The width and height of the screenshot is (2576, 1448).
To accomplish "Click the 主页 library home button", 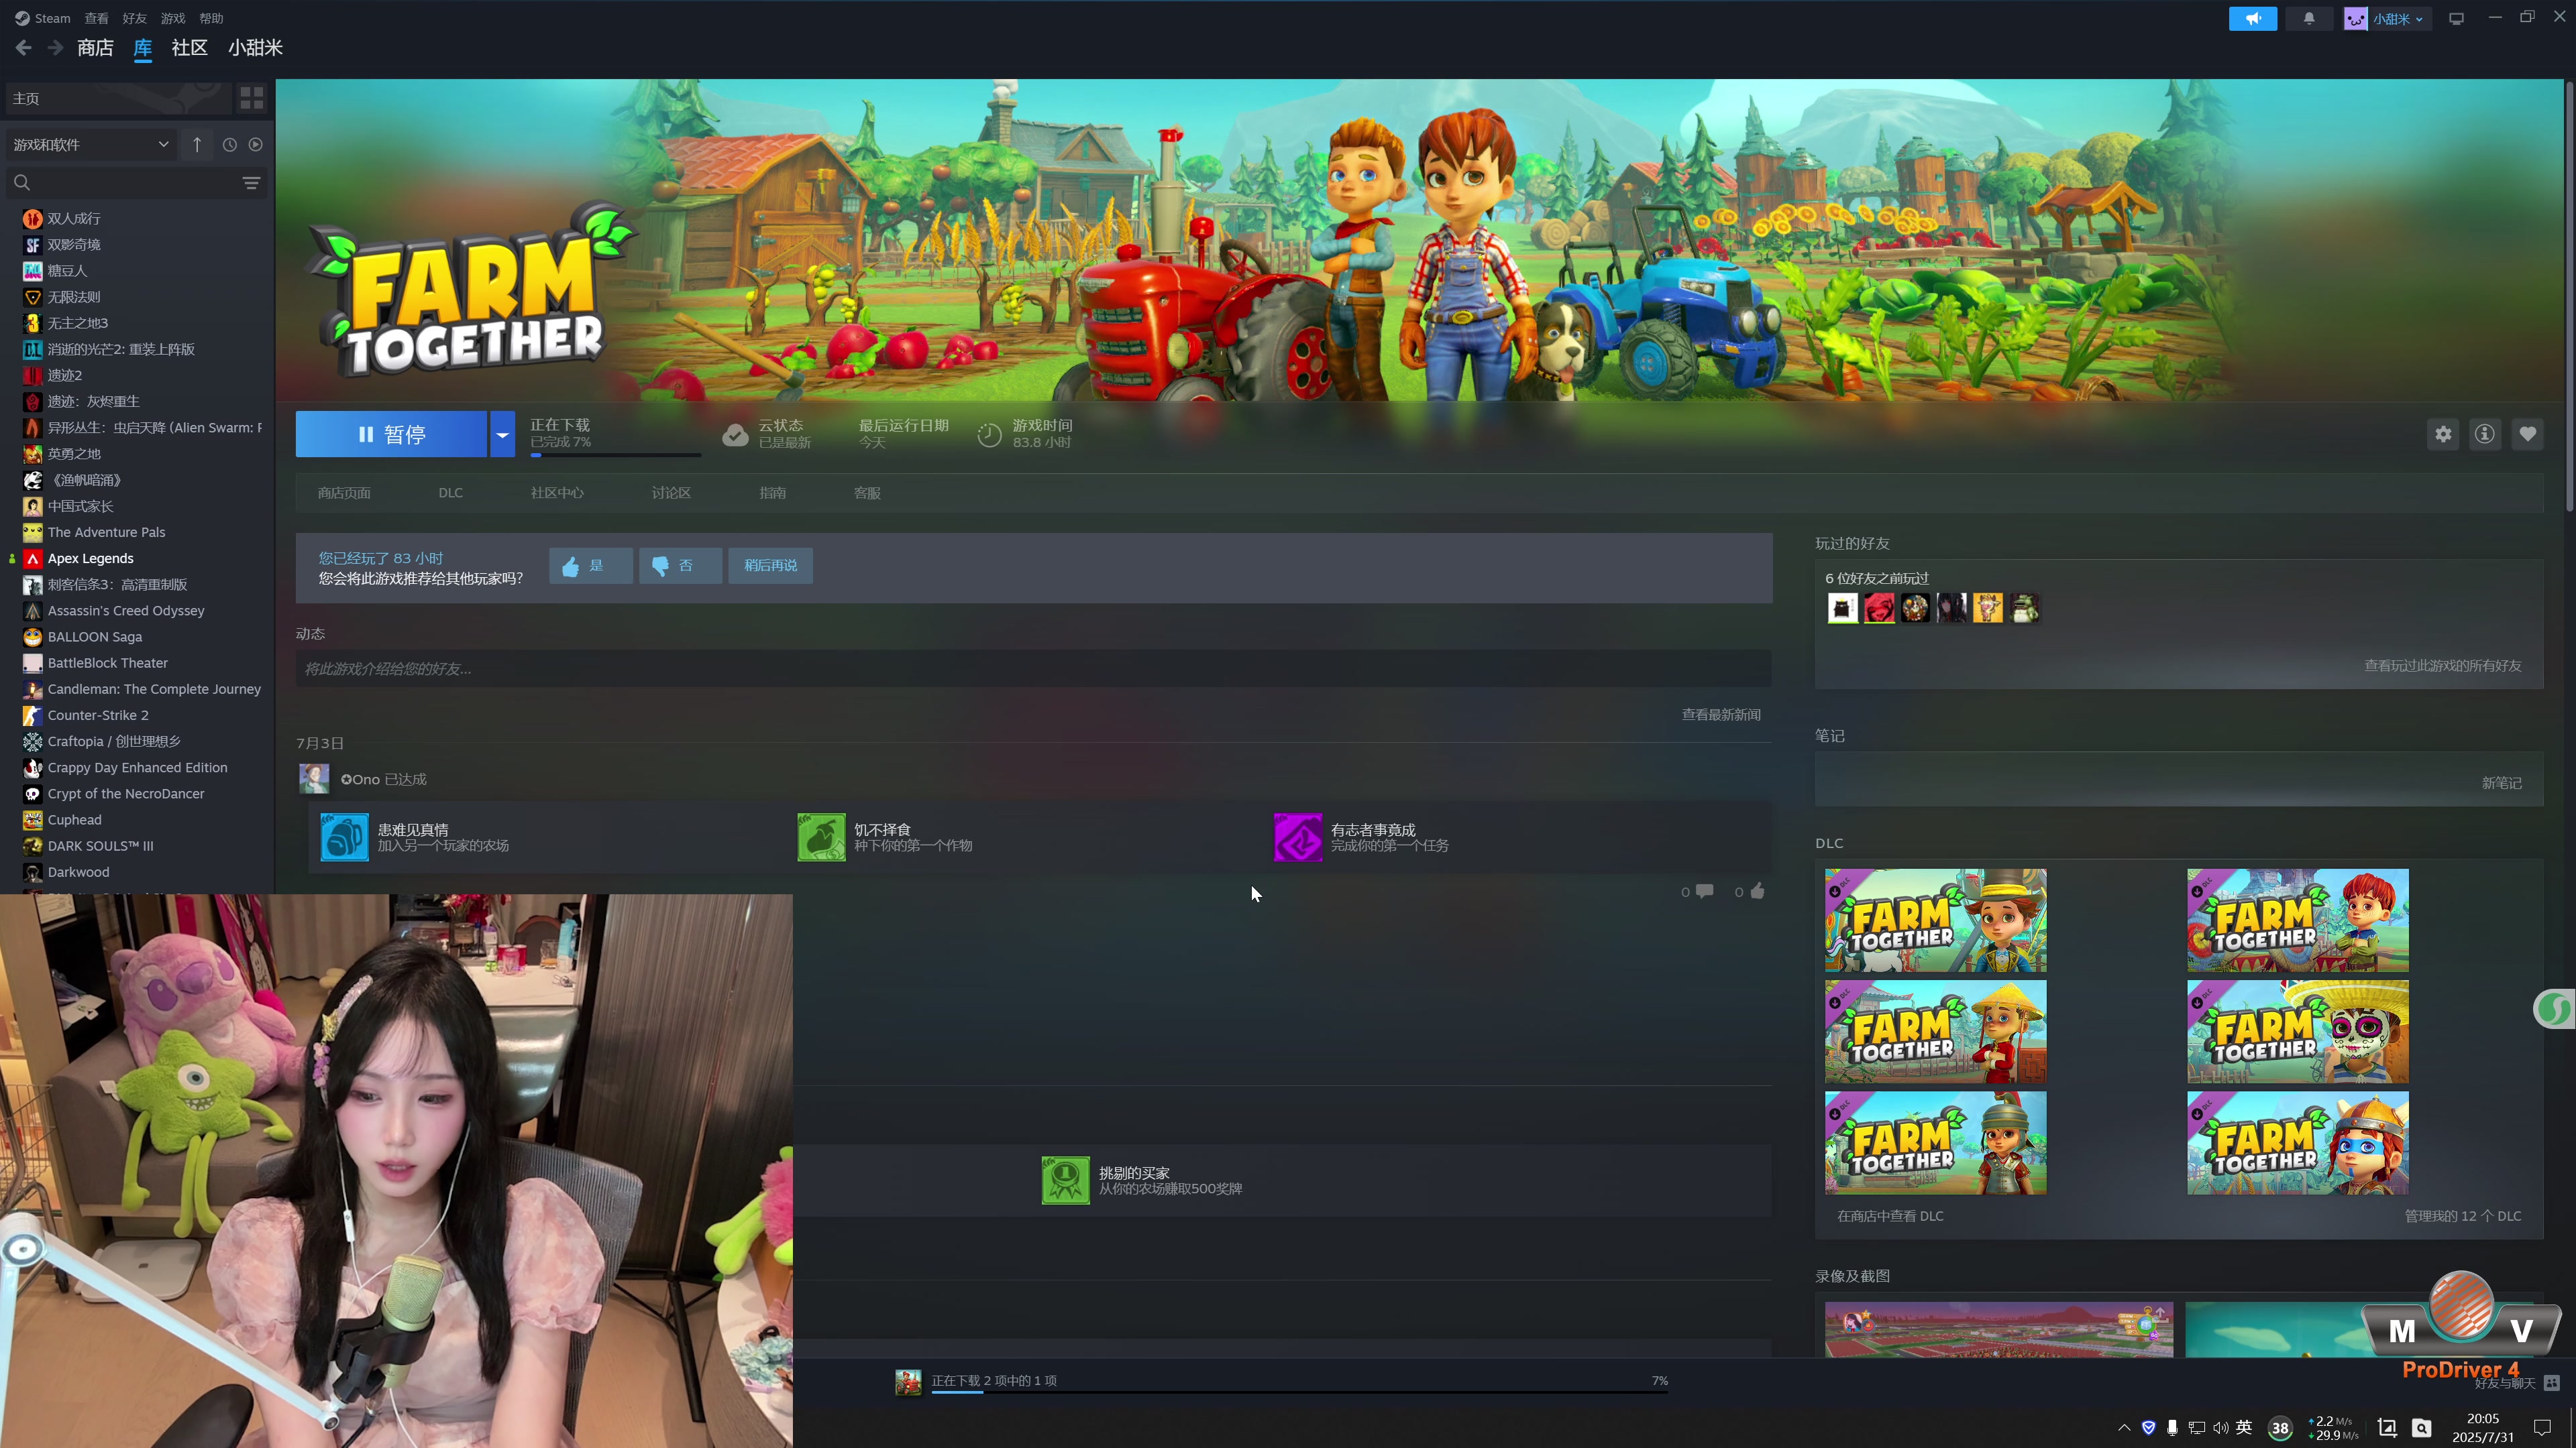I will pos(118,98).
